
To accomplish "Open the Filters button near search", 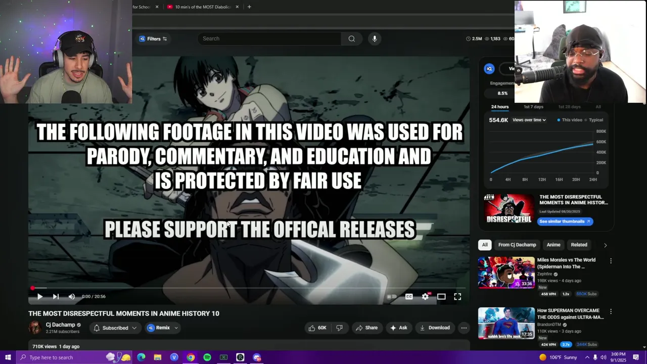I will [x=153, y=39].
